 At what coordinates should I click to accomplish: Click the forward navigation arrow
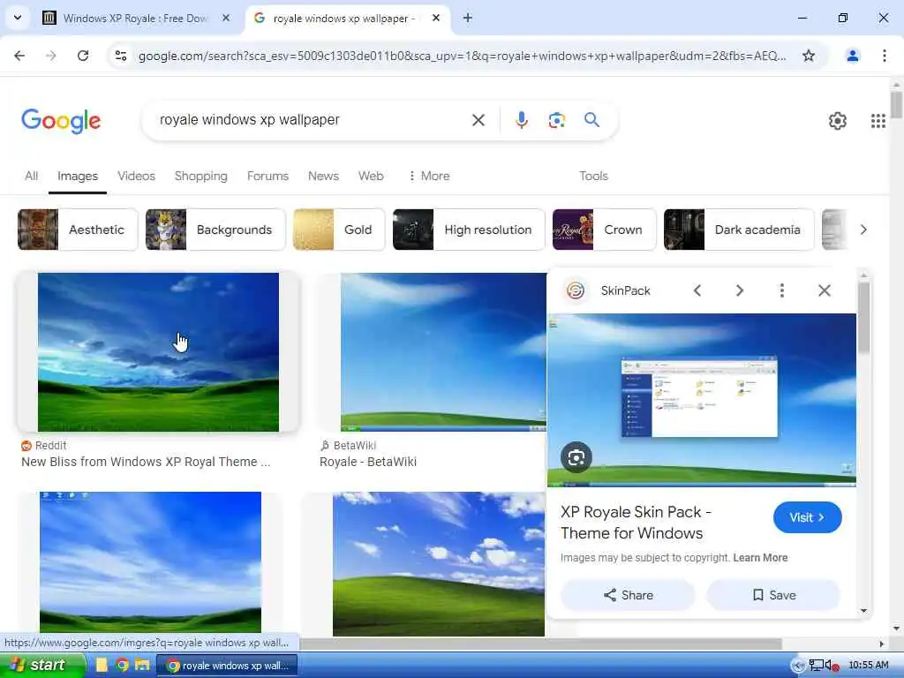pyautogui.click(x=50, y=56)
